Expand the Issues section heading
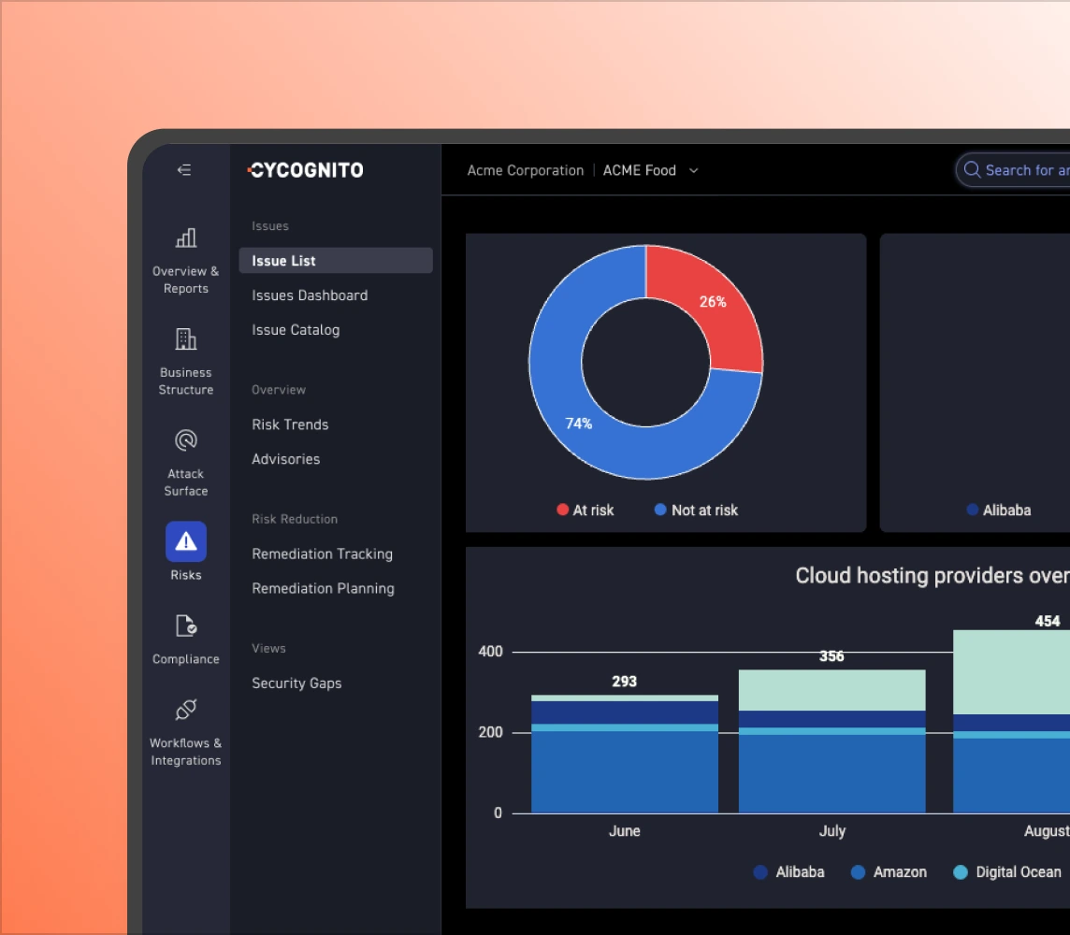Viewport: 1070px width, 935px height. click(x=270, y=225)
